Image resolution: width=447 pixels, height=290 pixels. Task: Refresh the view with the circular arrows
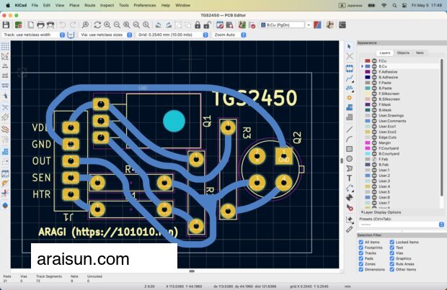tap(97, 25)
